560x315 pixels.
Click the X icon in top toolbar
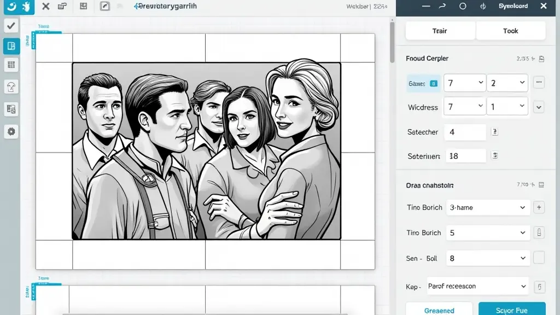tap(46, 7)
